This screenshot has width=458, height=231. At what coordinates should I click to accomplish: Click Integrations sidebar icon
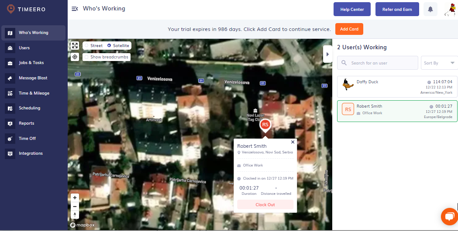coord(10,153)
